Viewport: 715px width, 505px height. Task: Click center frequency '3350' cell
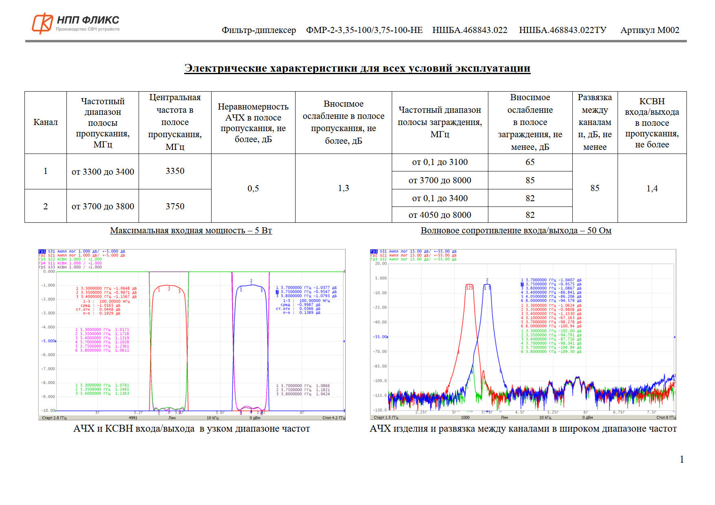tap(175, 171)
